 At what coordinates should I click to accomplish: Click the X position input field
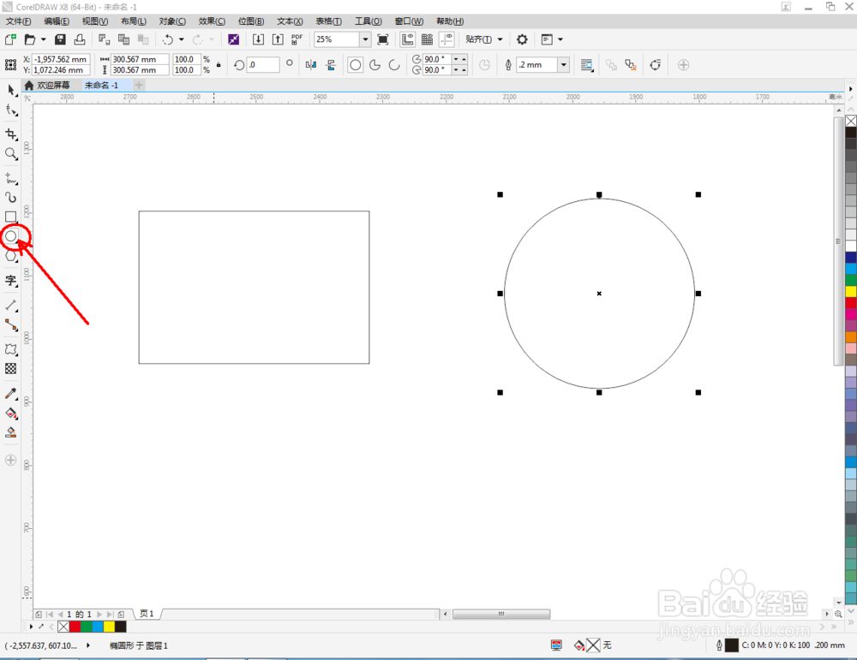coord(61,59)
